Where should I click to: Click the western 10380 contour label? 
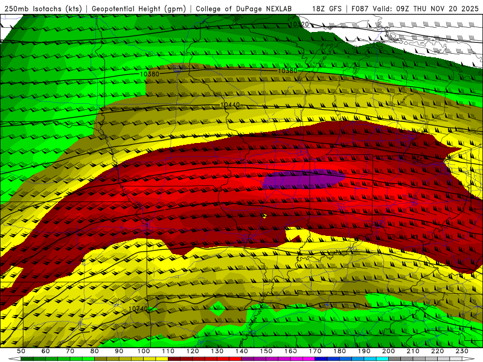149,74
